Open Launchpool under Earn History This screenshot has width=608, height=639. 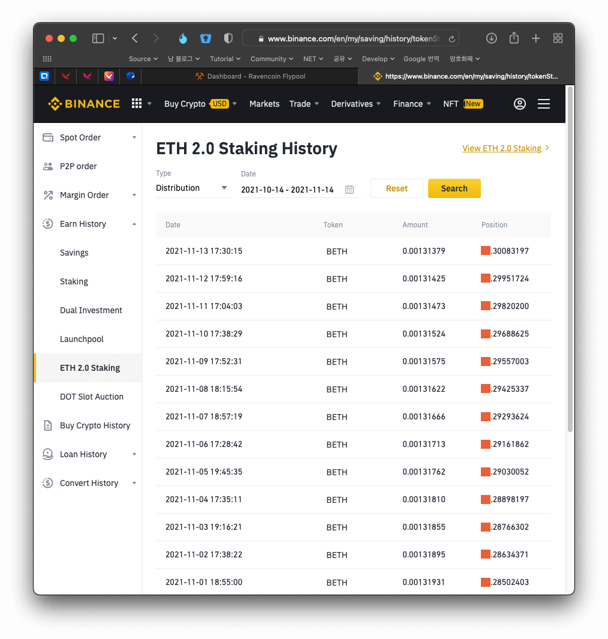coord(82,339)
